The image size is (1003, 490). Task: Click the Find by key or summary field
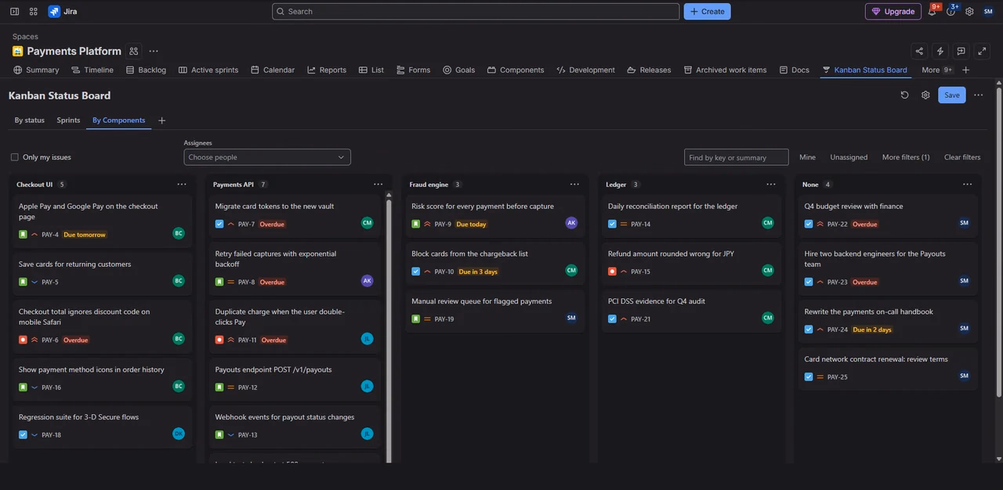click(x=736, y=157)
